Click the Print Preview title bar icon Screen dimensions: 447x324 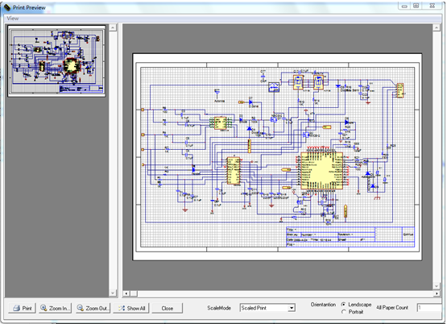(x=7, y=7)
